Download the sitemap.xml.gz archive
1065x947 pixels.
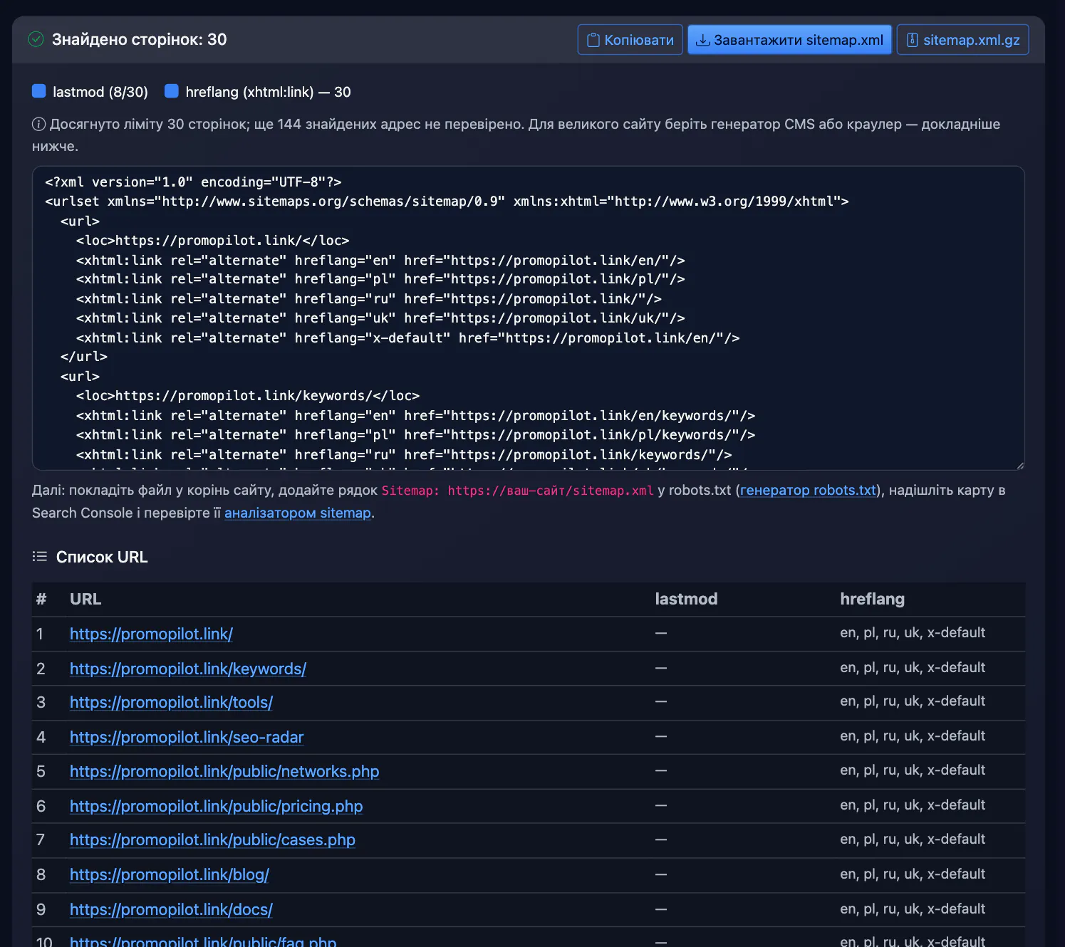tap(962, 40)
